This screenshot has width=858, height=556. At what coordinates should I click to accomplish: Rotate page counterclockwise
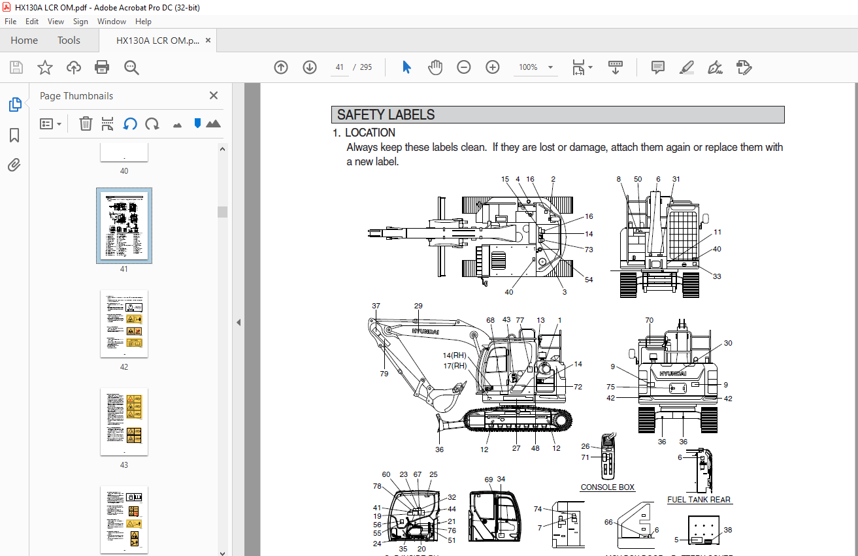coord(130,123)
